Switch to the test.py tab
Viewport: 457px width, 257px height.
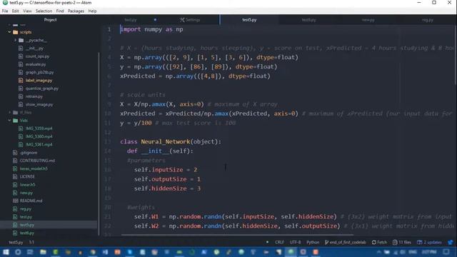pyautogui.click(x=131, y=20)
